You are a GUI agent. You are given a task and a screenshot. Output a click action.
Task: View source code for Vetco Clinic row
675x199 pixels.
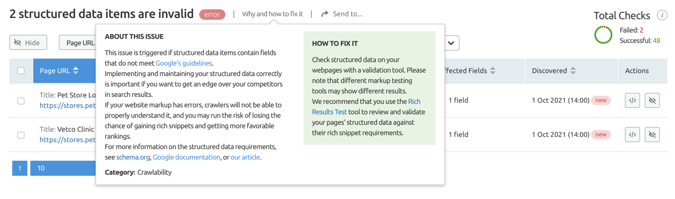632,134
